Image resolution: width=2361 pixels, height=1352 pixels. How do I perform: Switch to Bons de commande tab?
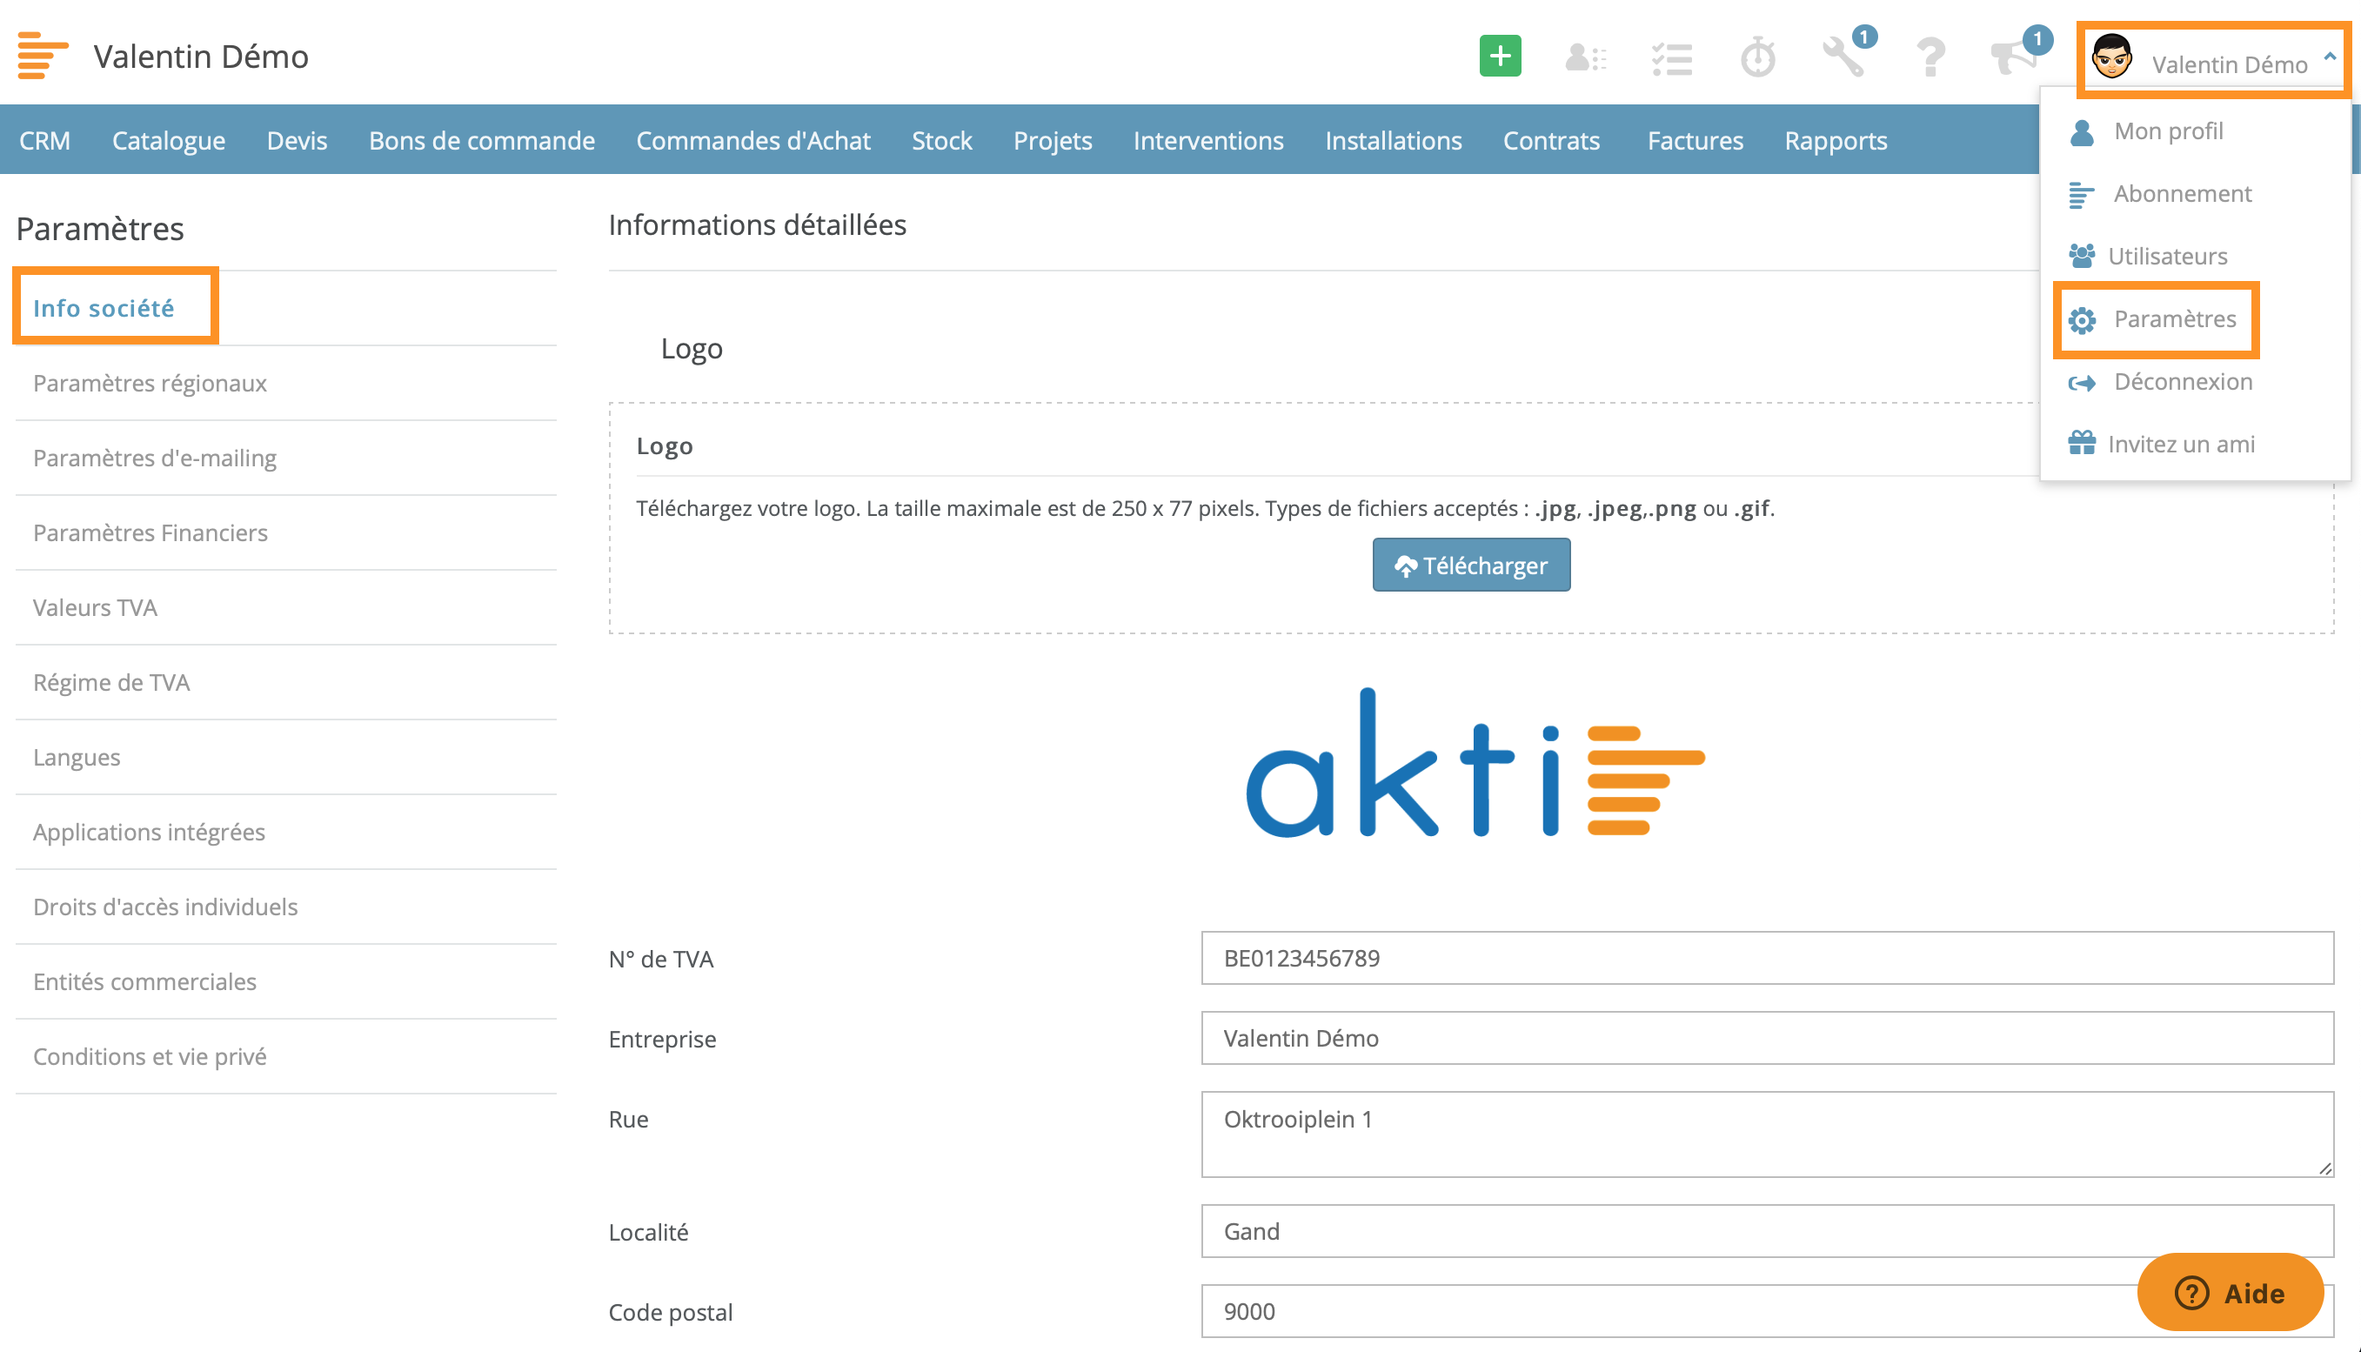[x=482, y=140]
